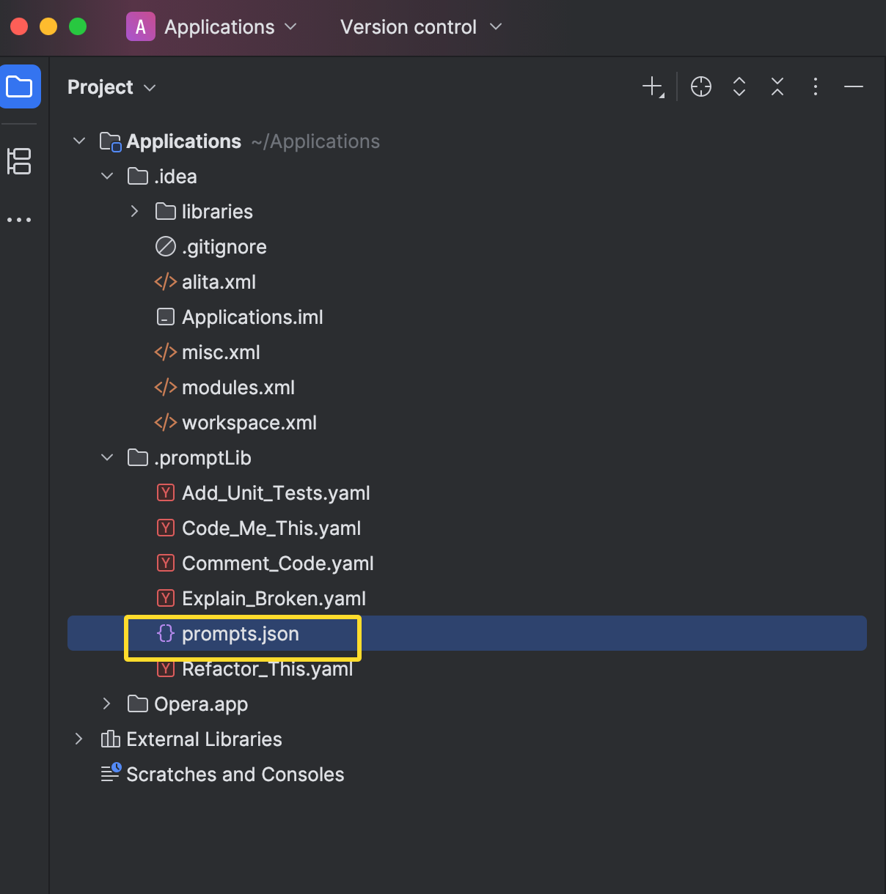Expand the libraries folder

pos(134,211)
